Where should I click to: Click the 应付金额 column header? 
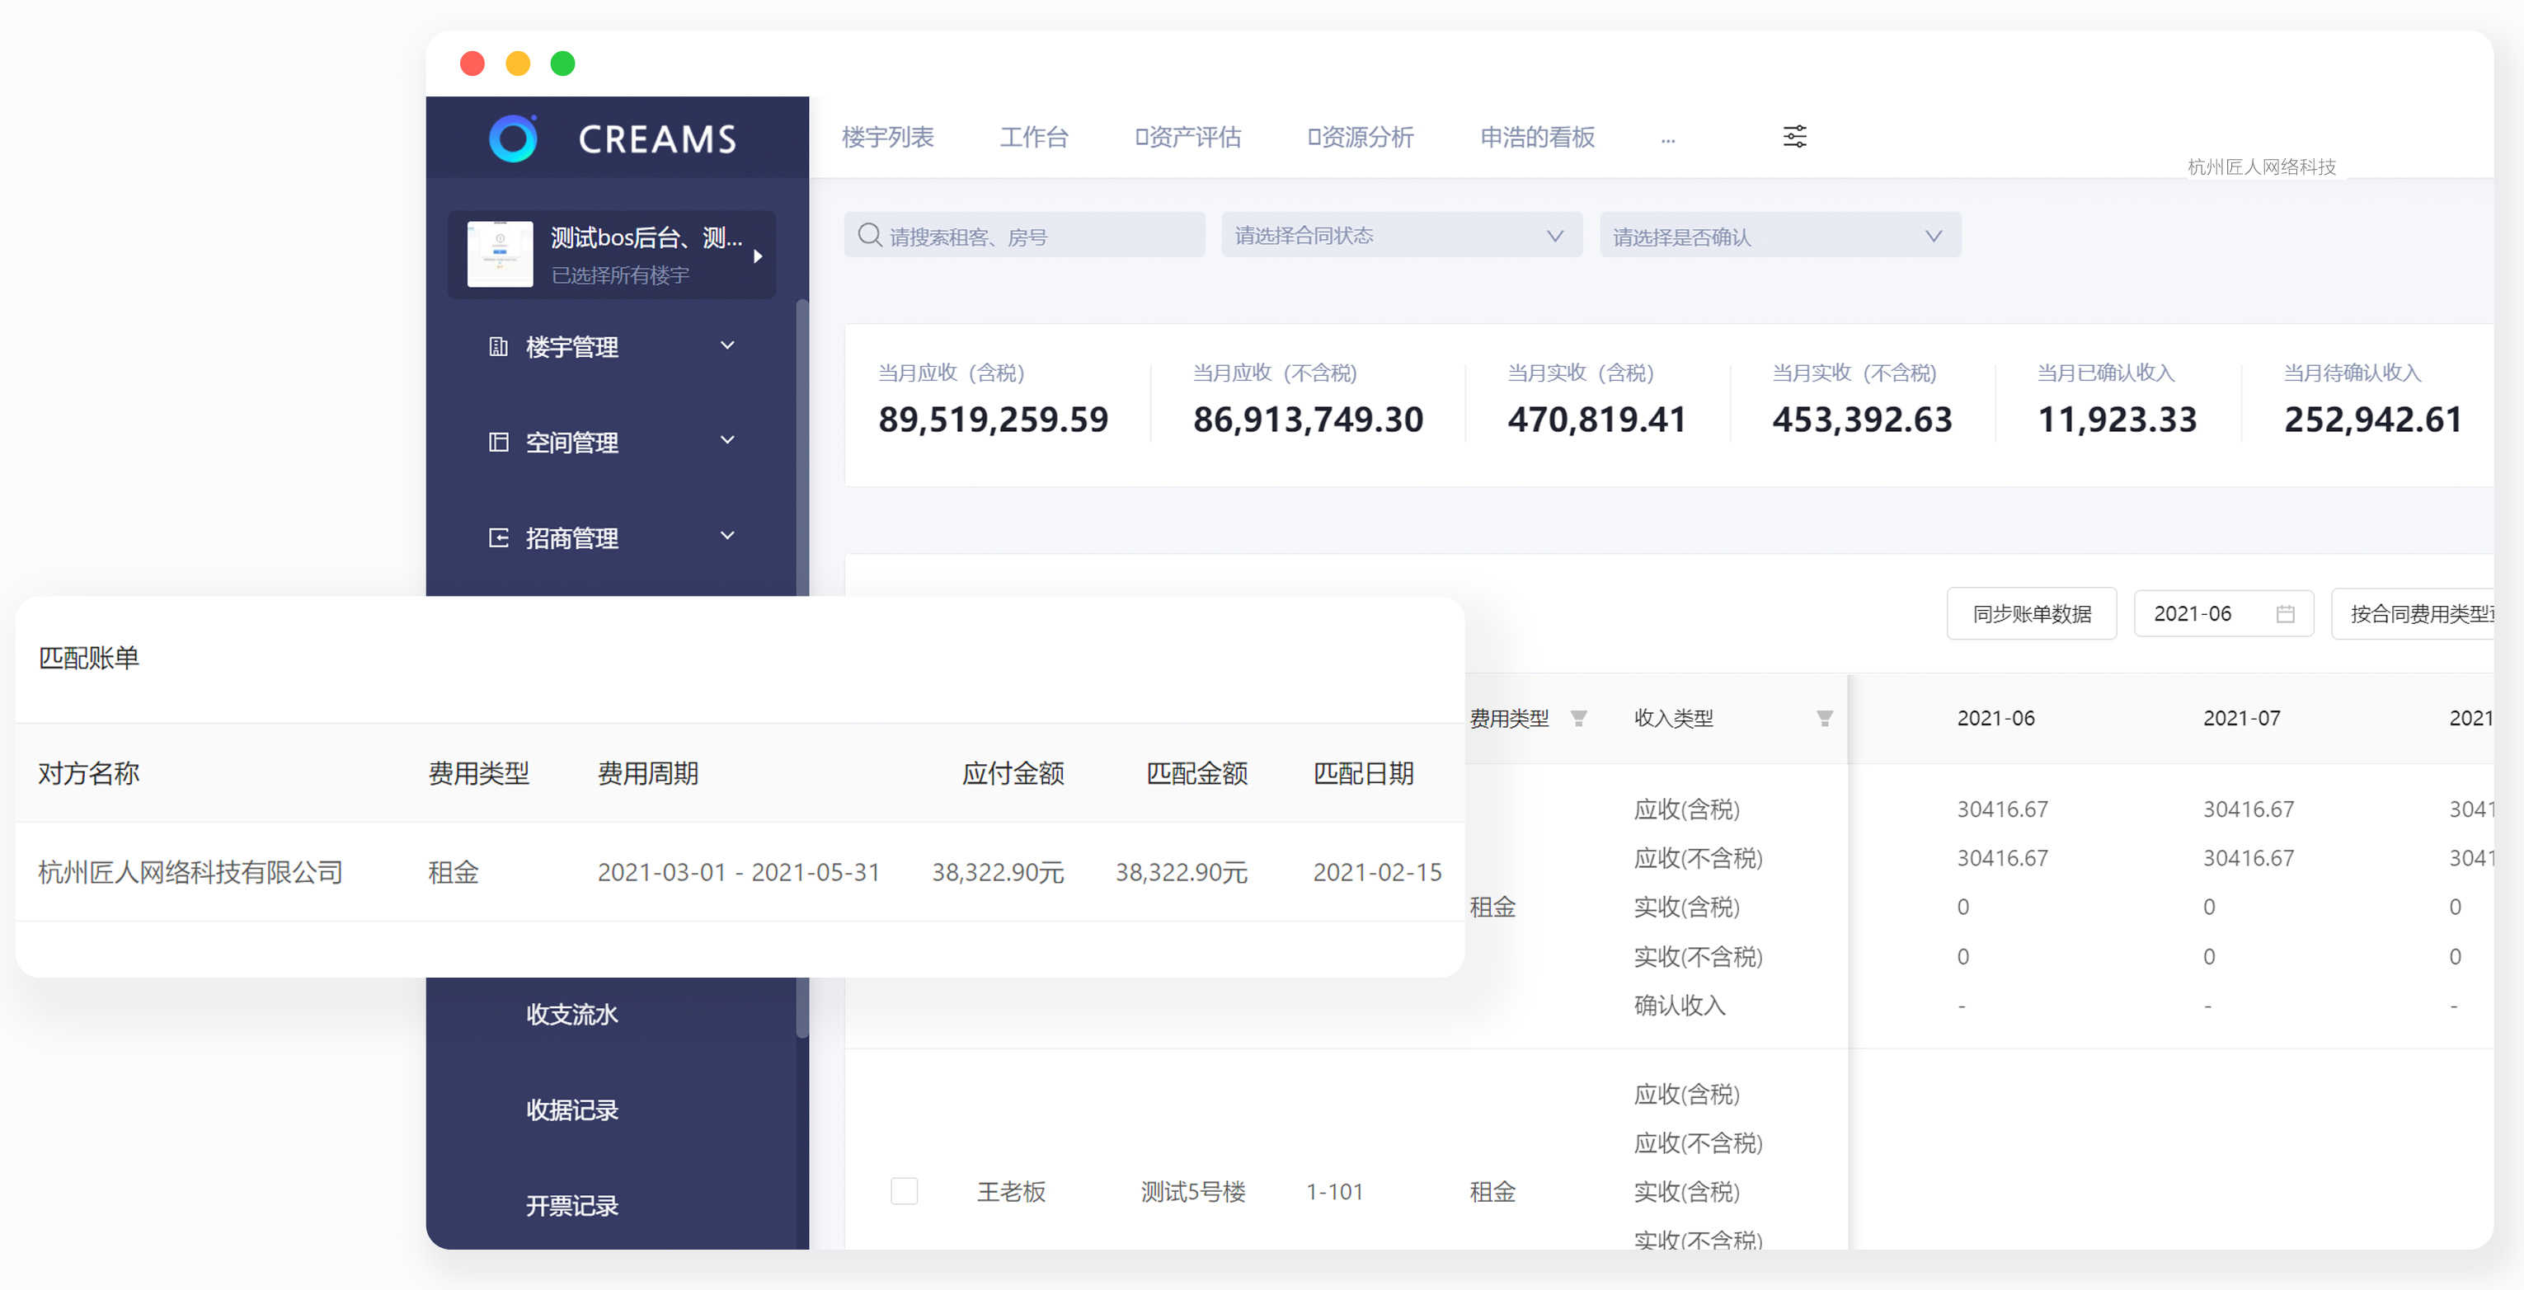(x=1012, y=773)
